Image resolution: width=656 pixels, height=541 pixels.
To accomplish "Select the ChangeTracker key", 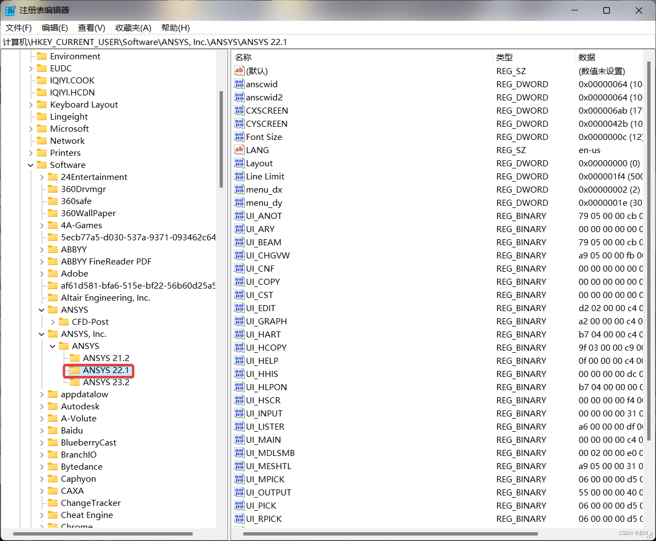I will click(91, 503).
